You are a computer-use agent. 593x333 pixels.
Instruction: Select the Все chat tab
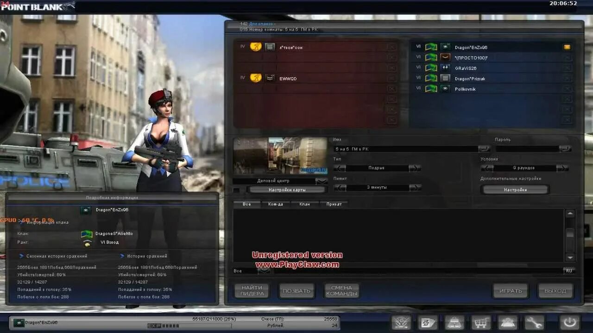(x=247, y=204)
